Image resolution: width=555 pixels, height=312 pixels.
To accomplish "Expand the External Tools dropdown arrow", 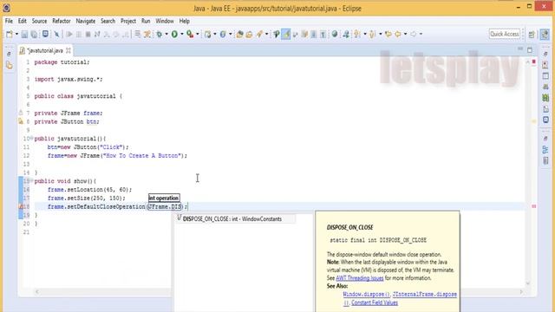I will [x=198, y=35].
